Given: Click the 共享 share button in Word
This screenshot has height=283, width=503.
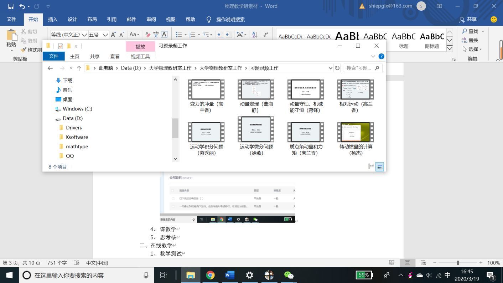Looking at the screenshot, I should [468, 20].
